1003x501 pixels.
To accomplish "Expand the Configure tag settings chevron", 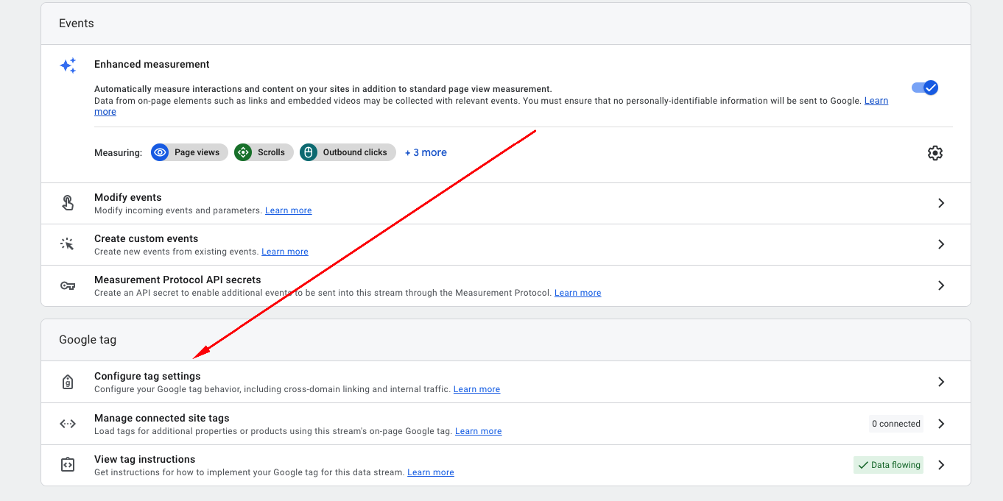I will click(940, 382).
